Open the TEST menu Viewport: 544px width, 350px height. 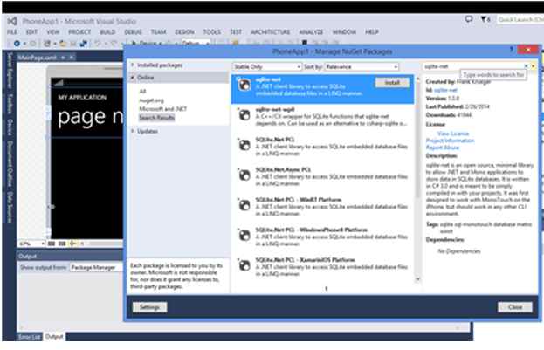tap(236, 31)
